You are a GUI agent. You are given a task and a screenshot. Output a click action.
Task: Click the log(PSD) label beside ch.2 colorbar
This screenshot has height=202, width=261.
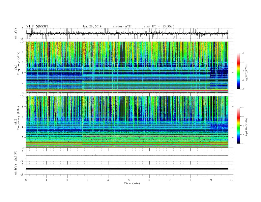[246, 127]
